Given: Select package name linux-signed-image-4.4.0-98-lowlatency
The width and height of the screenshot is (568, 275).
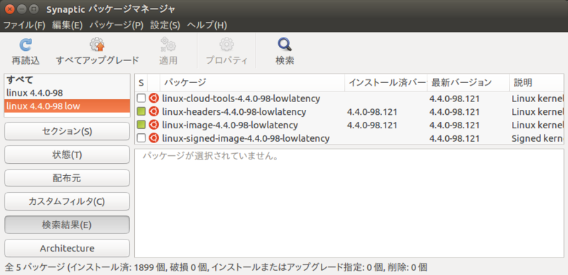Looking at the screenshot, I should pyautogui.click(x=246, y=138).
